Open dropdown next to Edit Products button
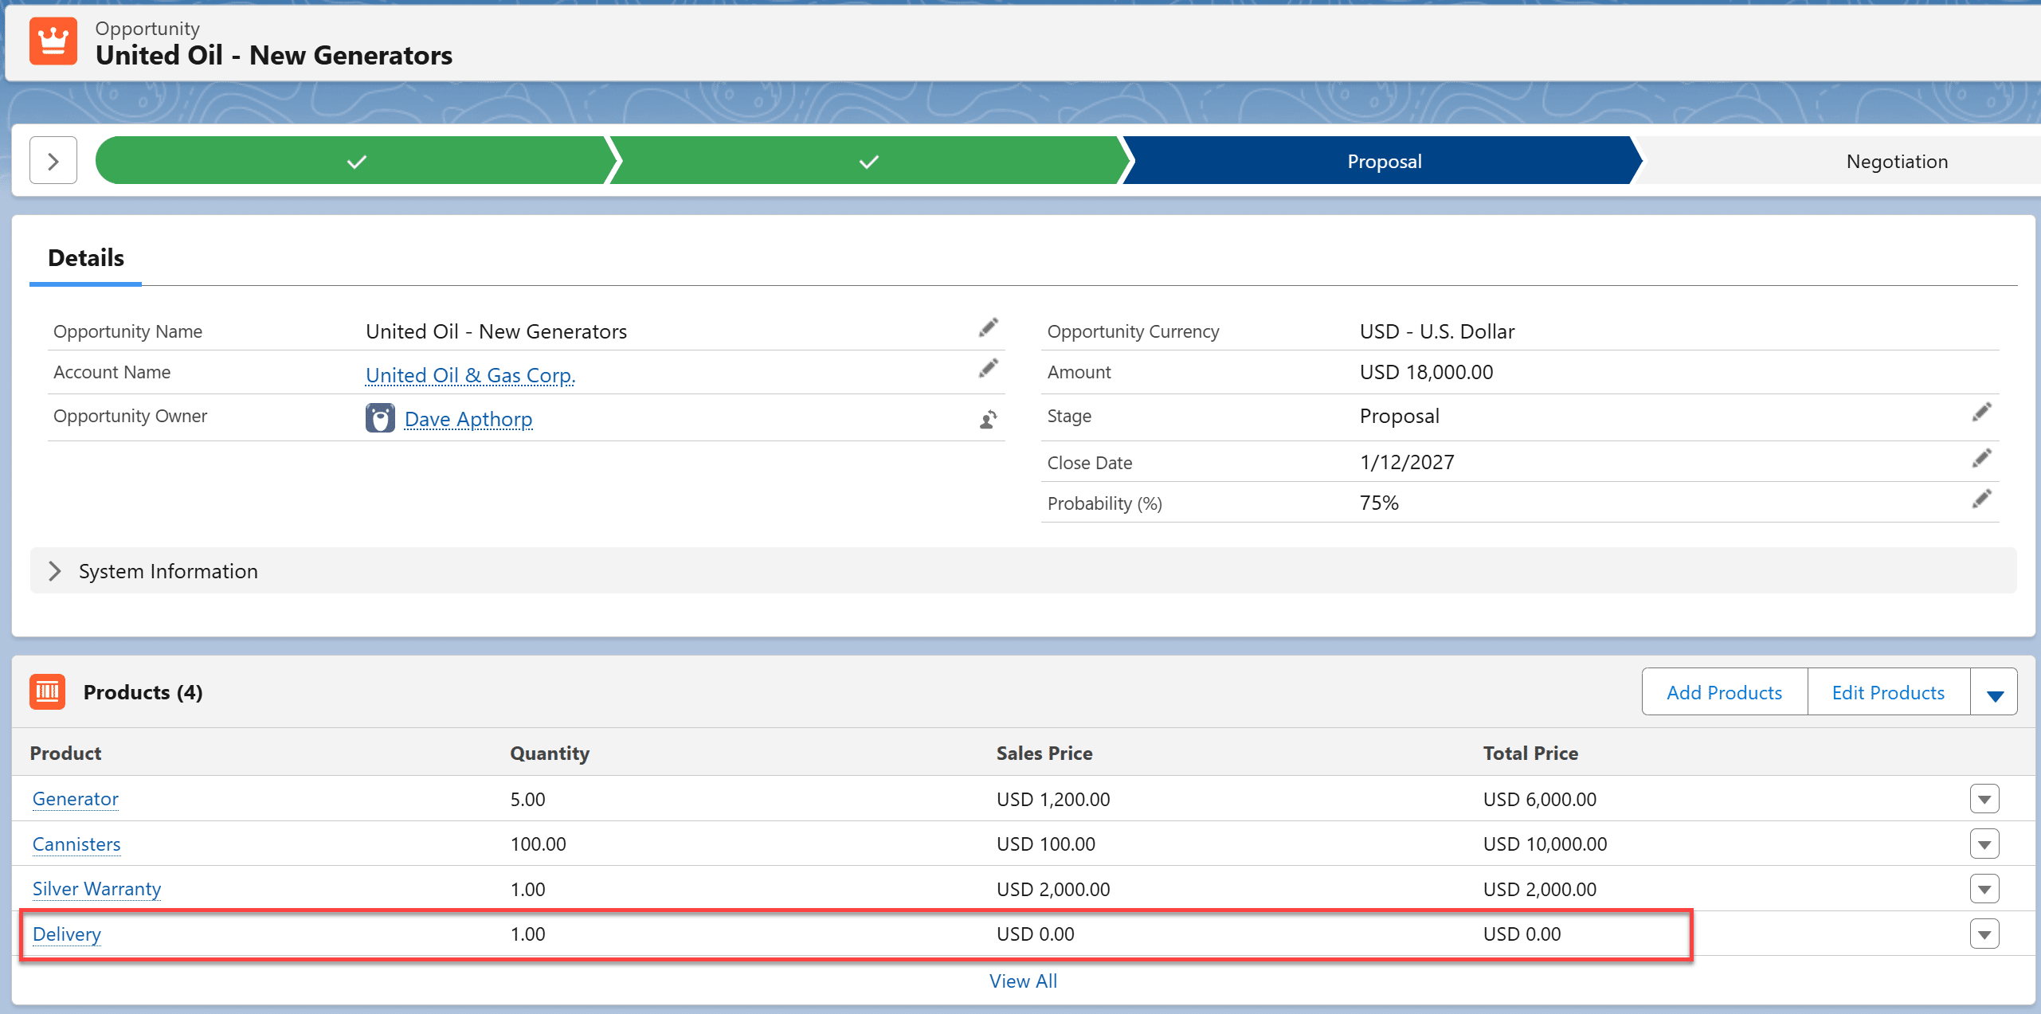 click(x=1994, y=693)
